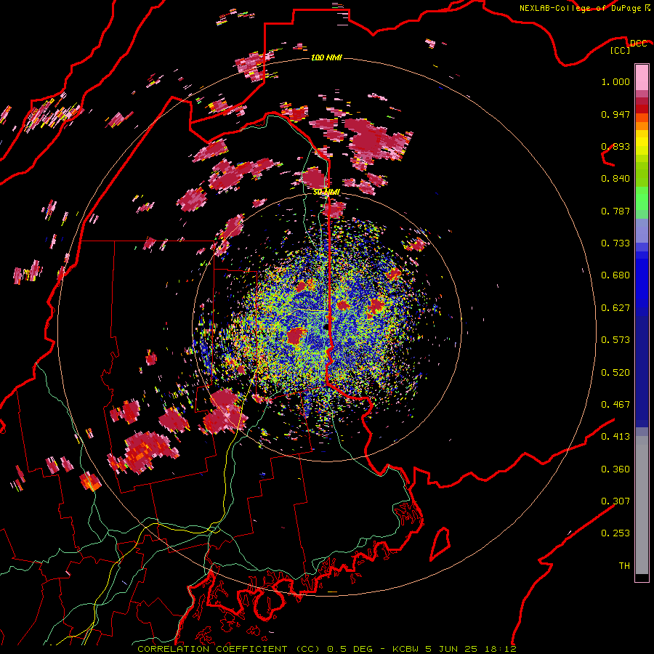Viewport: 654px width, 654px height.
Task: Click the 0.680 scale value
Action: 615,275
